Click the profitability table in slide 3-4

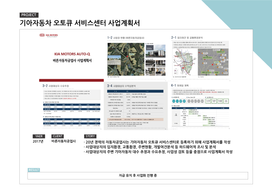(135, 105)
